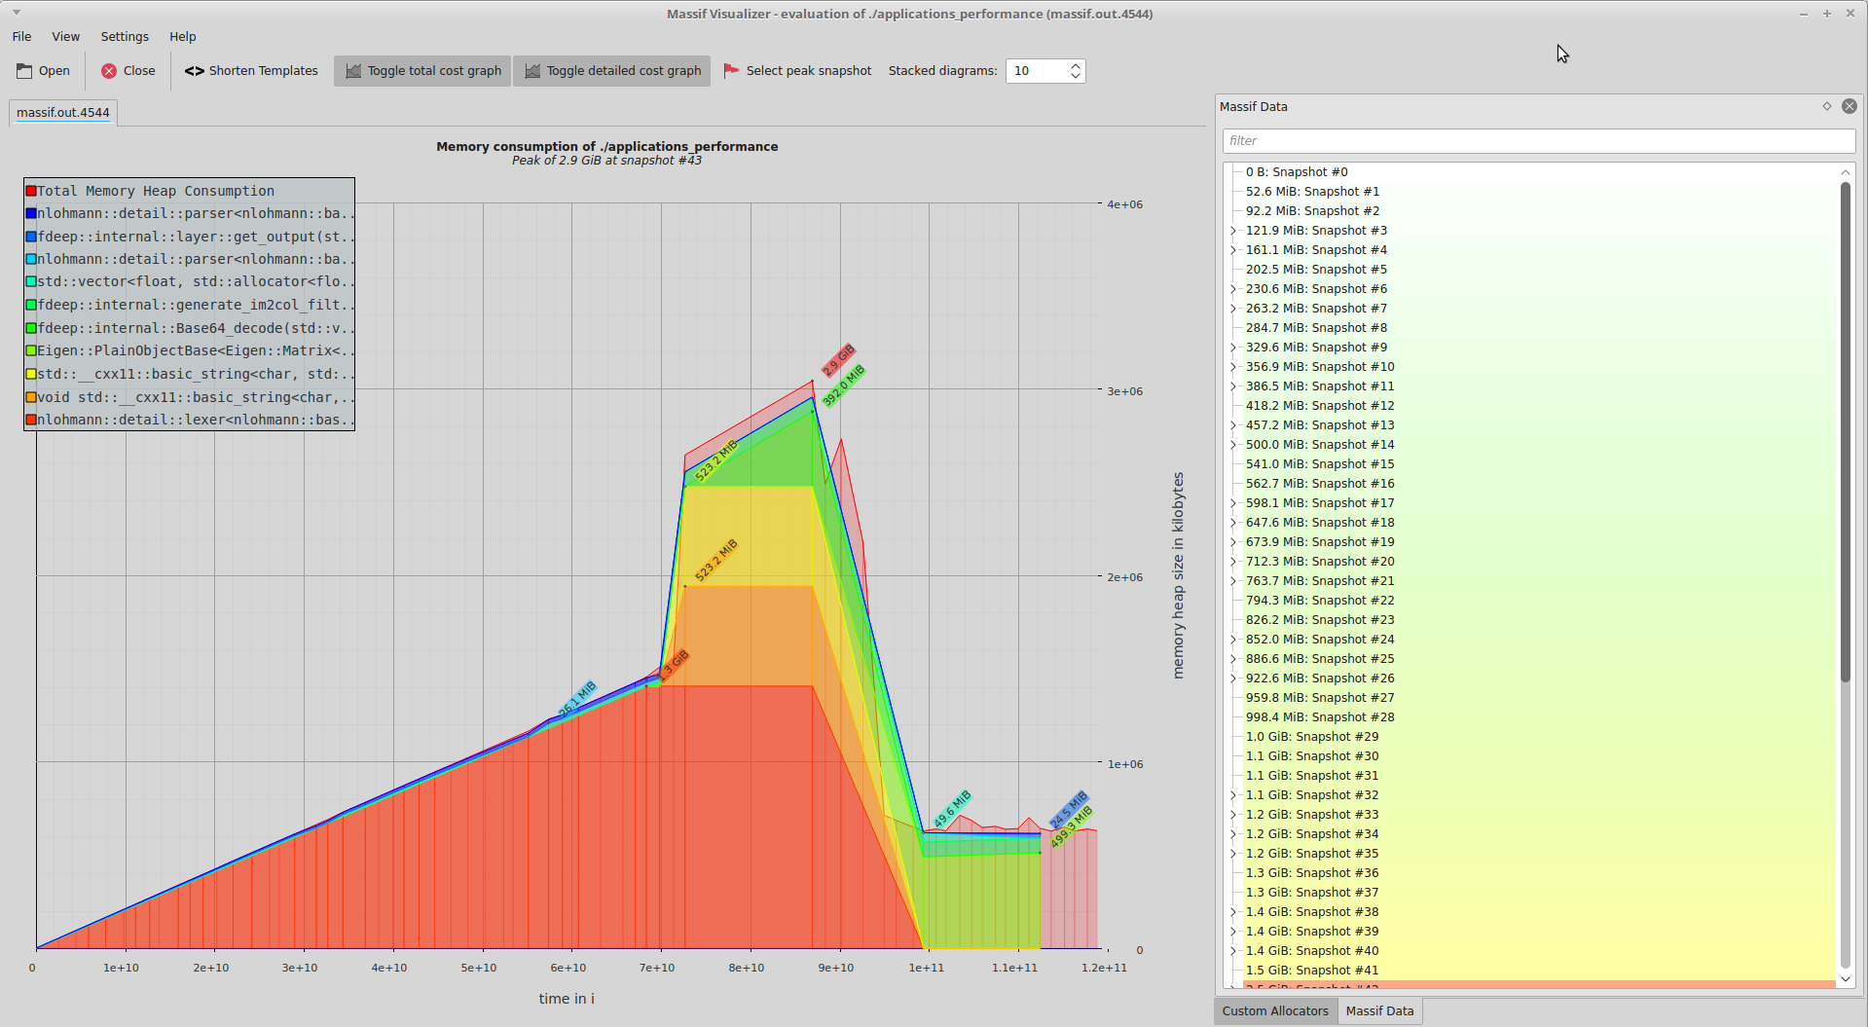
Task: Select the peak snapshot via the flag button
Action: click(x=797, y=71)
